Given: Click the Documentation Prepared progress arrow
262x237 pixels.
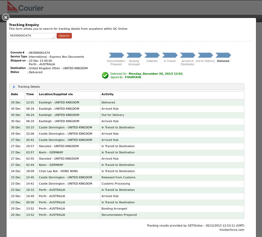Looking at the screenshot, I should [x=116, y=55].
